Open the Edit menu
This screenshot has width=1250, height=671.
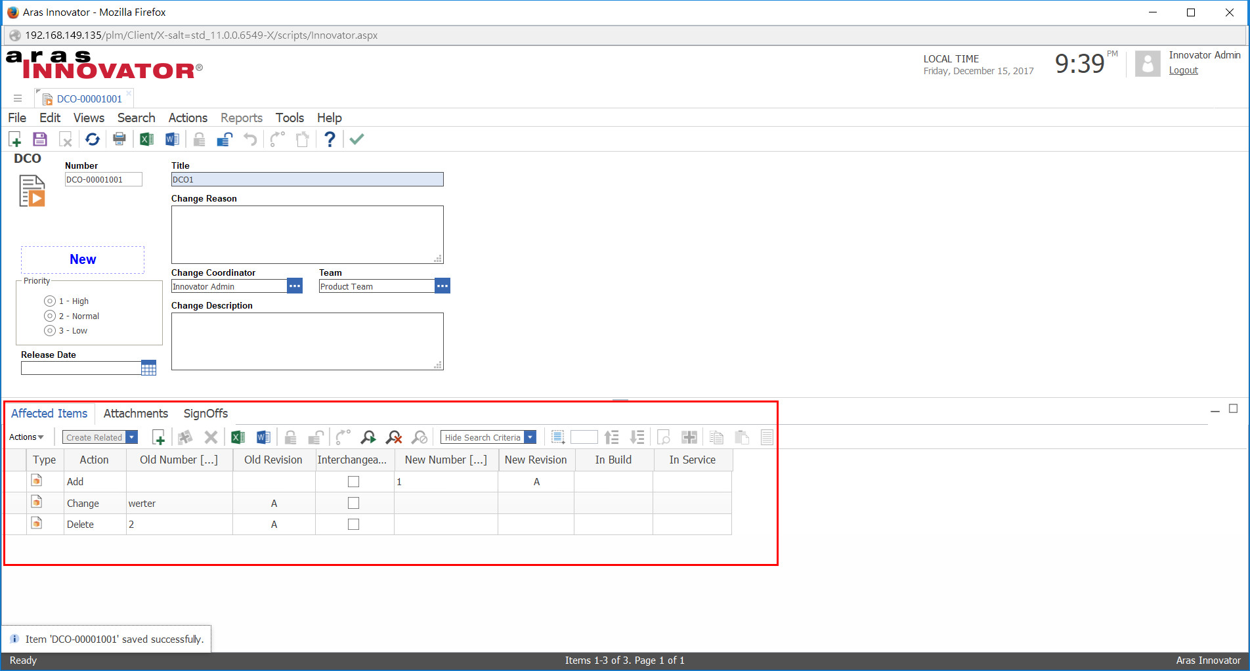point(50,118)
